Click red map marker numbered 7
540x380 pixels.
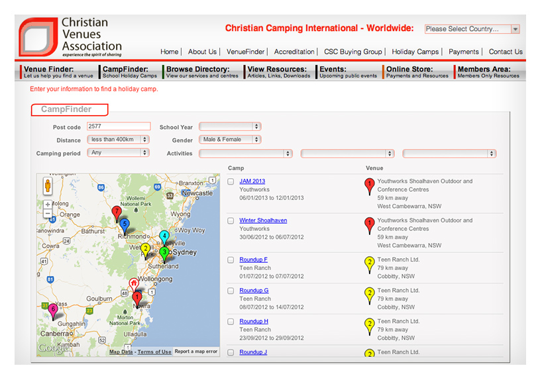[117, 213]
